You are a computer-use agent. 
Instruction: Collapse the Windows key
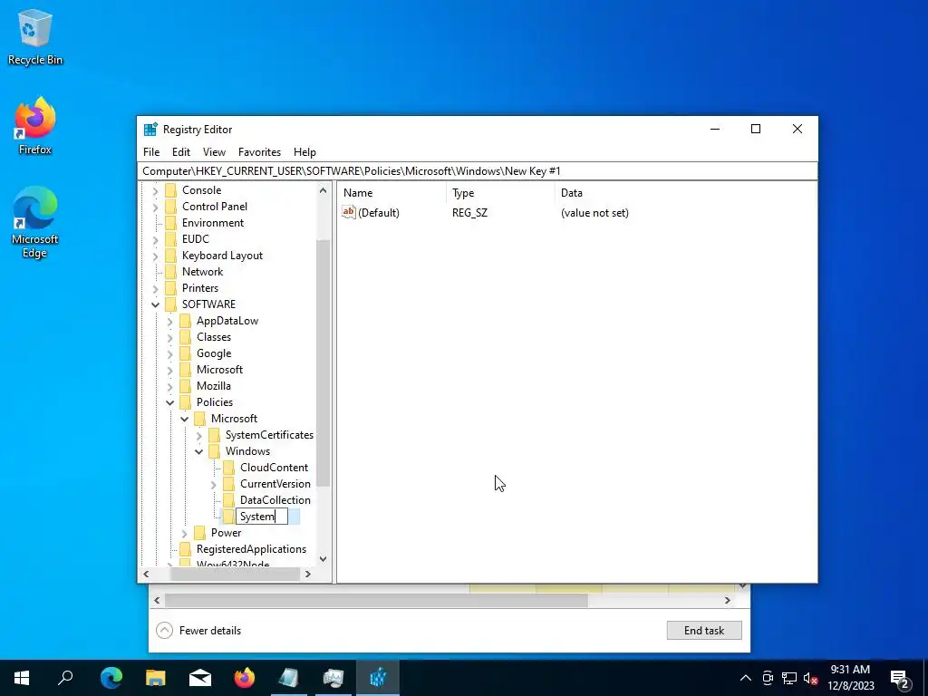(198, 451)
